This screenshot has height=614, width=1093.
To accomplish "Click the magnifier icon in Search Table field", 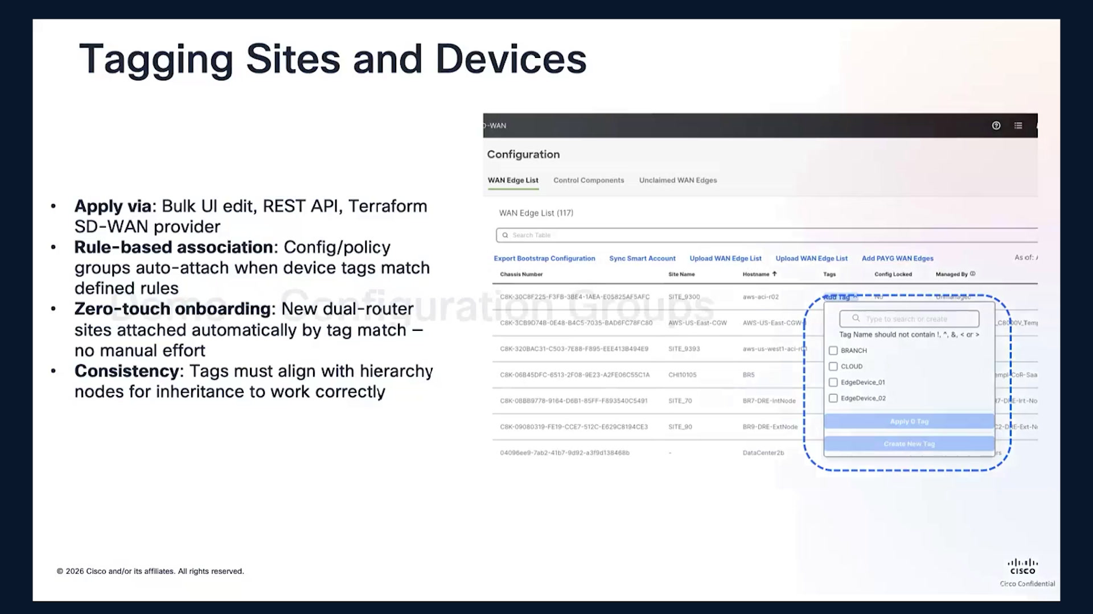I will [x=505, y=235].
